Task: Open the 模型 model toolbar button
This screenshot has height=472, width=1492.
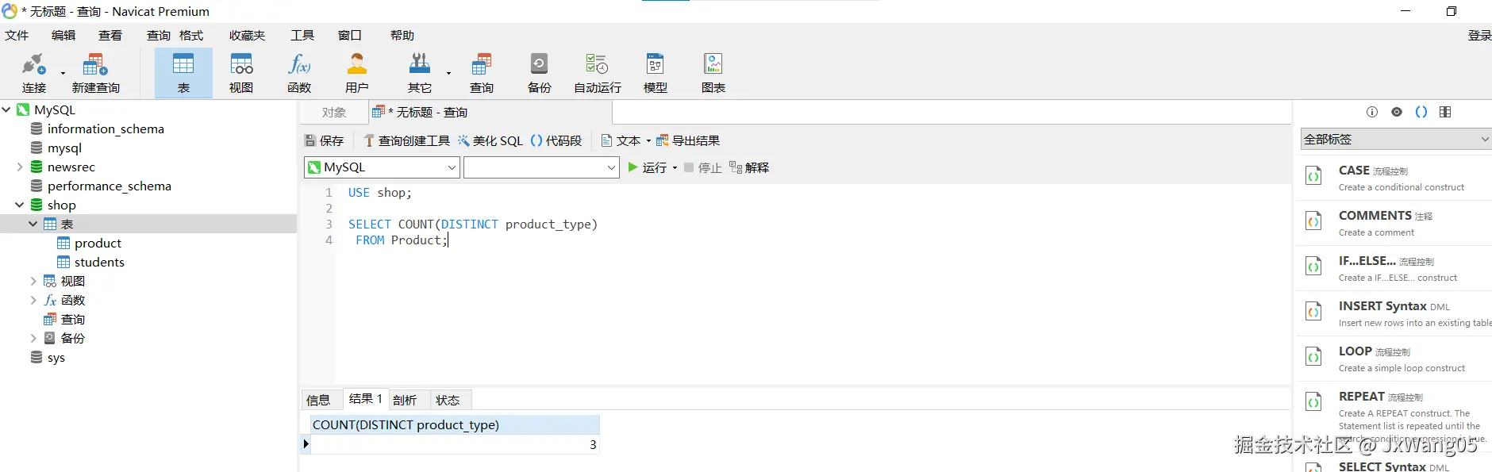Action: click(655, 72)
